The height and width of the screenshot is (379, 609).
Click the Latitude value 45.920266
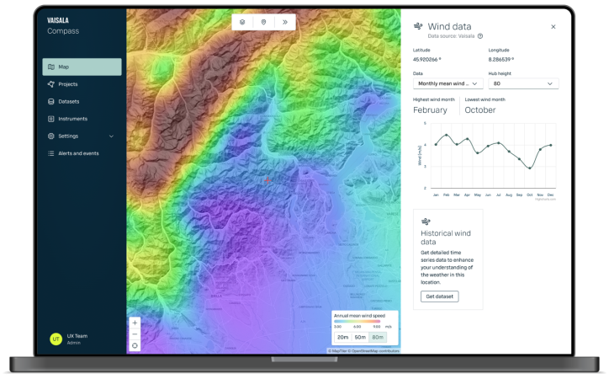pyautogui.click(x=426, y=60)
